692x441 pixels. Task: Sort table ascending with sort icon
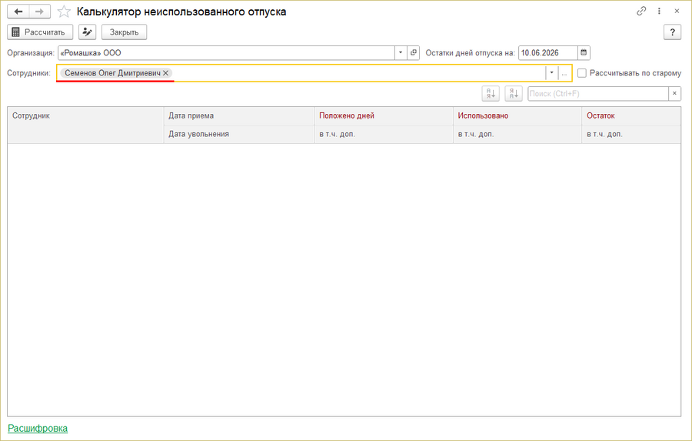pyautogui.click(x=491, y=94)
